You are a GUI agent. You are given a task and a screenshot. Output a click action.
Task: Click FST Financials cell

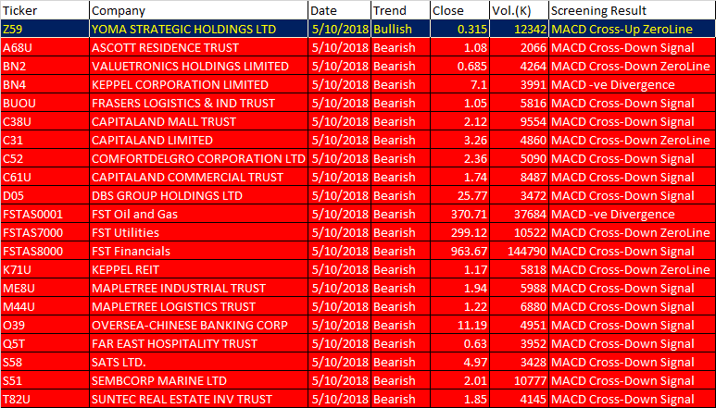(198, 251)
